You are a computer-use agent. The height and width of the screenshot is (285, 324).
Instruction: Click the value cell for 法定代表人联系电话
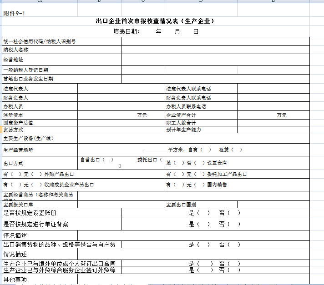[273, 89]
